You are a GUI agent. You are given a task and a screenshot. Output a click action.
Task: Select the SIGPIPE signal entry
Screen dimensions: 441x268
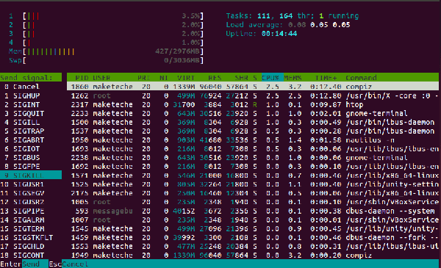[31, 211]
